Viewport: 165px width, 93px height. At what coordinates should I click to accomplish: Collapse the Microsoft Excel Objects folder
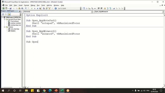(5, 19)
